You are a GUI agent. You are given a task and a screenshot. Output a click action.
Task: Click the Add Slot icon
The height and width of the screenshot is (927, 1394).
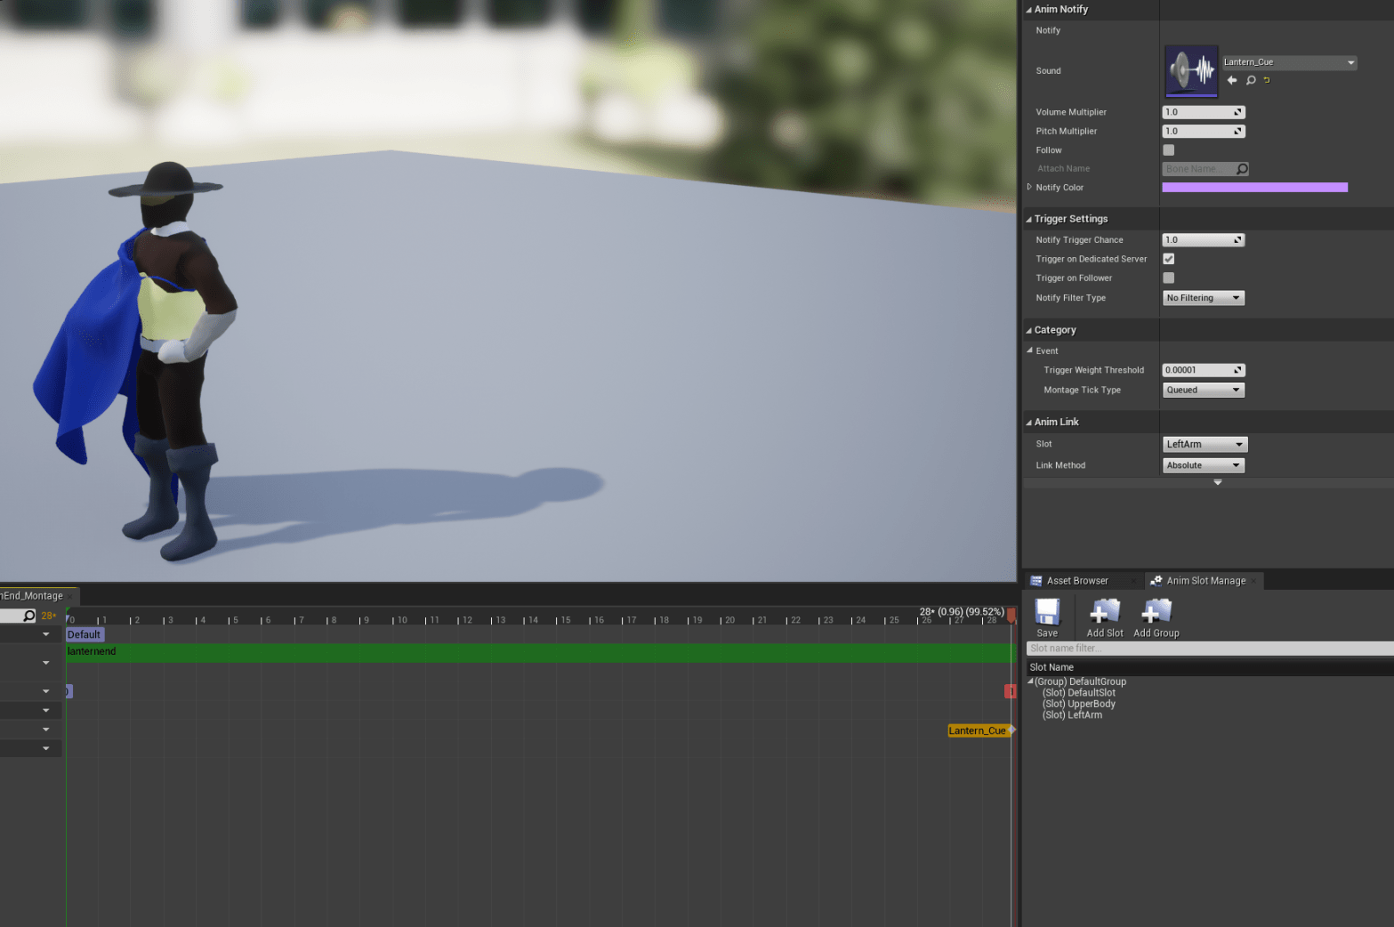(1104, 612)
